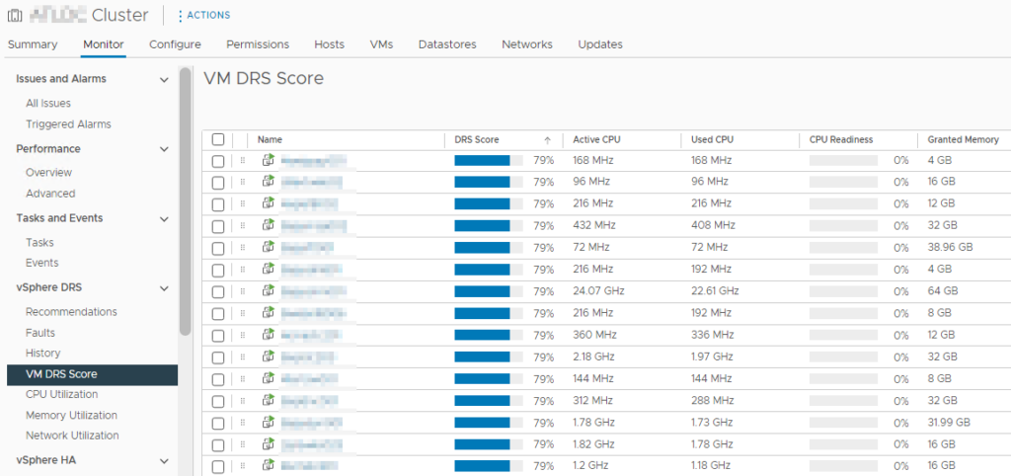Toggle the select-all checkbox in the table header

[218, 139]
